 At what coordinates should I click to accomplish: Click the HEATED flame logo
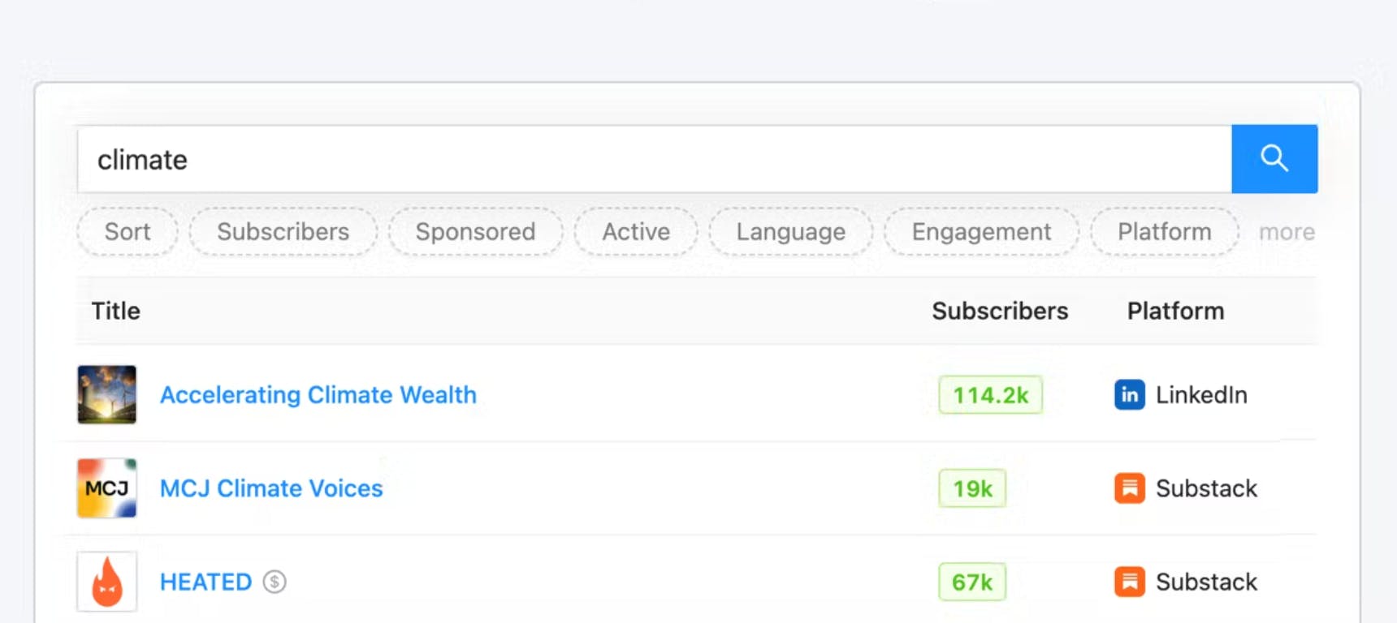click(106, 582)
